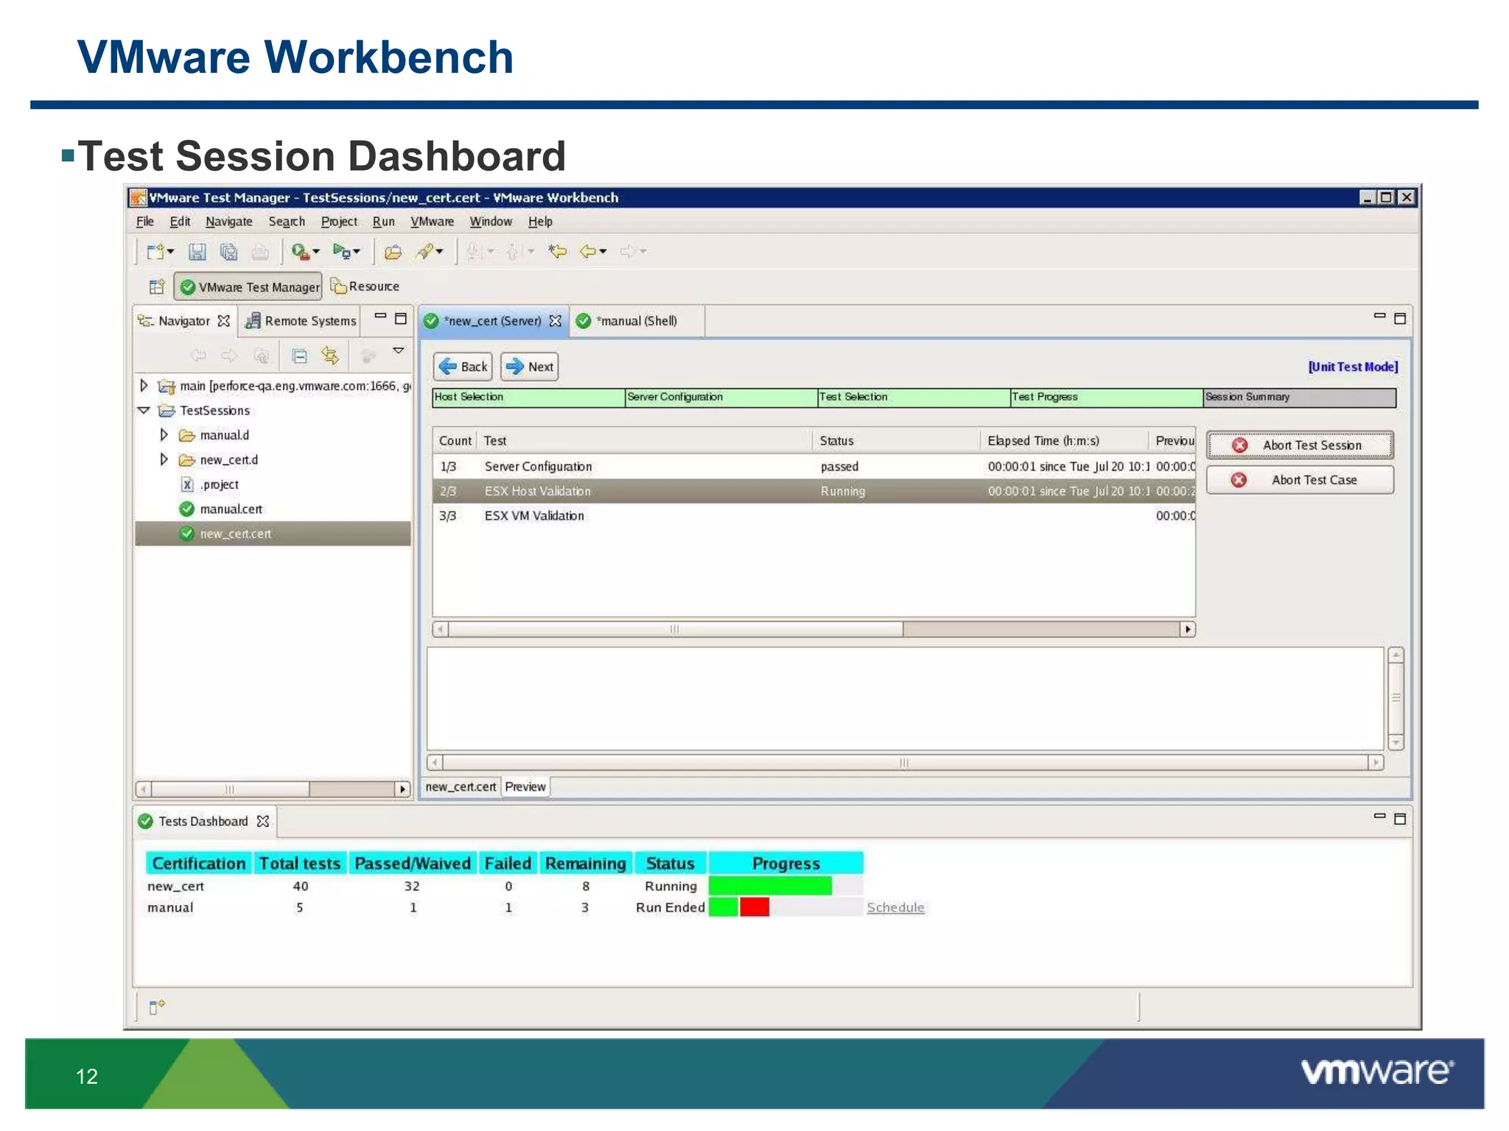This screenshot has width=1509, height=1131.
Task: Click the Next wizard button
Action: click(x=530, y=367)
